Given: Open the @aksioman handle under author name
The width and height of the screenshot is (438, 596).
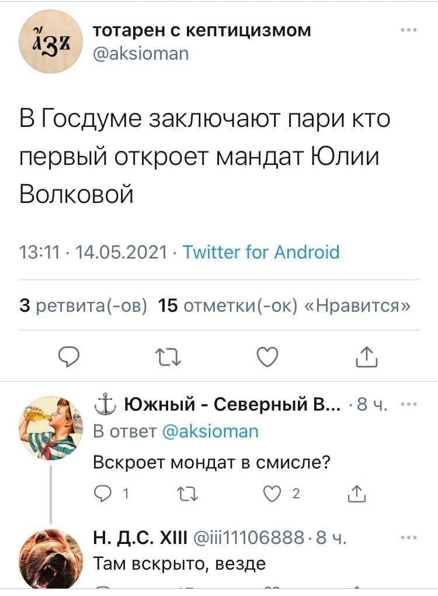Looking at the screenshot, I should click(141, 54).
